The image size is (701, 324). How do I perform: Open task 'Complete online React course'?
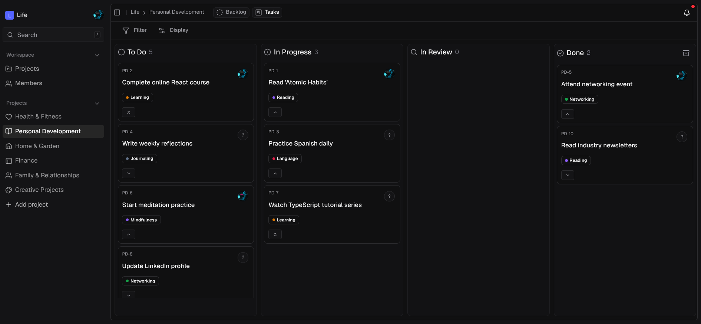[166, 83]
